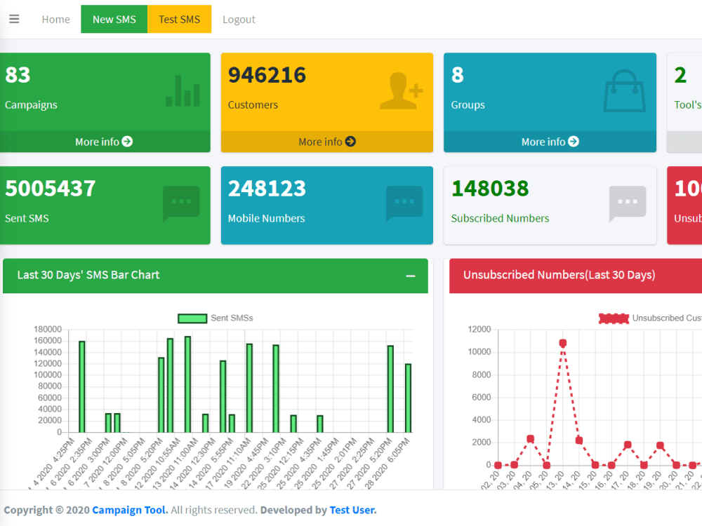Click the 12000 y-axis label
This screenshot has width=702, height=526.
[x=479, y=329]
